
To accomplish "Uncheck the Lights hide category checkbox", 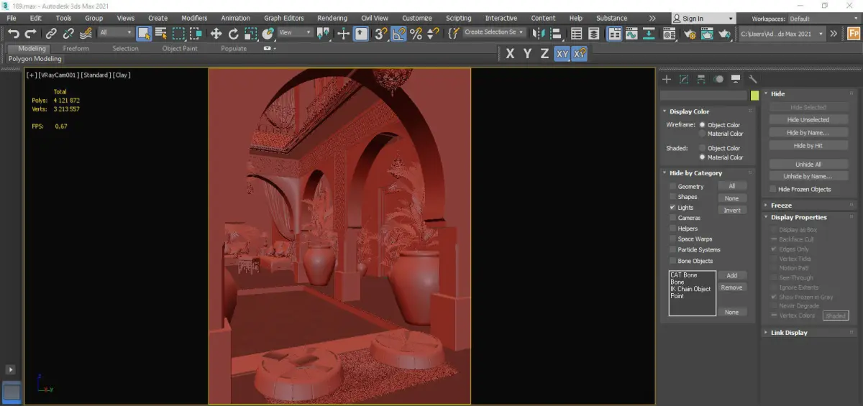I will [x=672, y=207].
